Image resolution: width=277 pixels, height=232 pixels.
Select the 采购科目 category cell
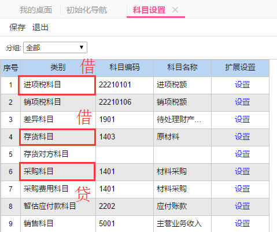58,172
